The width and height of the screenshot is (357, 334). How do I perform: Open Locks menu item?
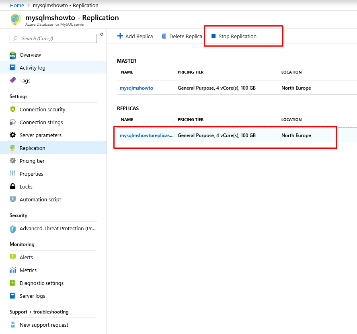[x=53, y=186]
